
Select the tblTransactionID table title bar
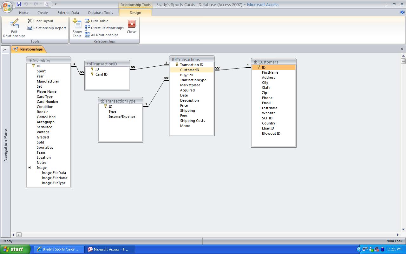coord(107,64)
